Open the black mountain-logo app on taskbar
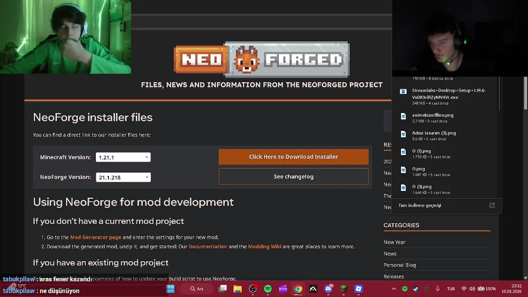The image size is (528, 297). [313, 289]
